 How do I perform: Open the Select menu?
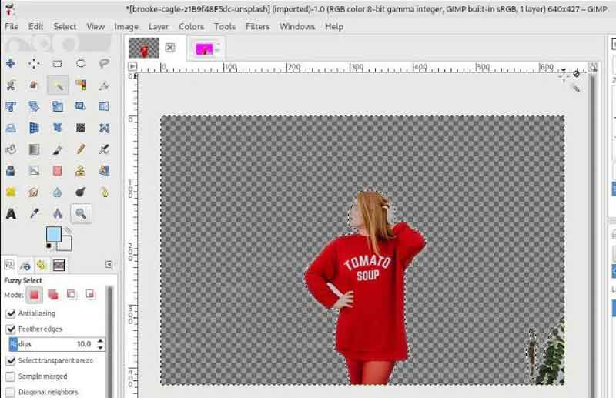65,26
